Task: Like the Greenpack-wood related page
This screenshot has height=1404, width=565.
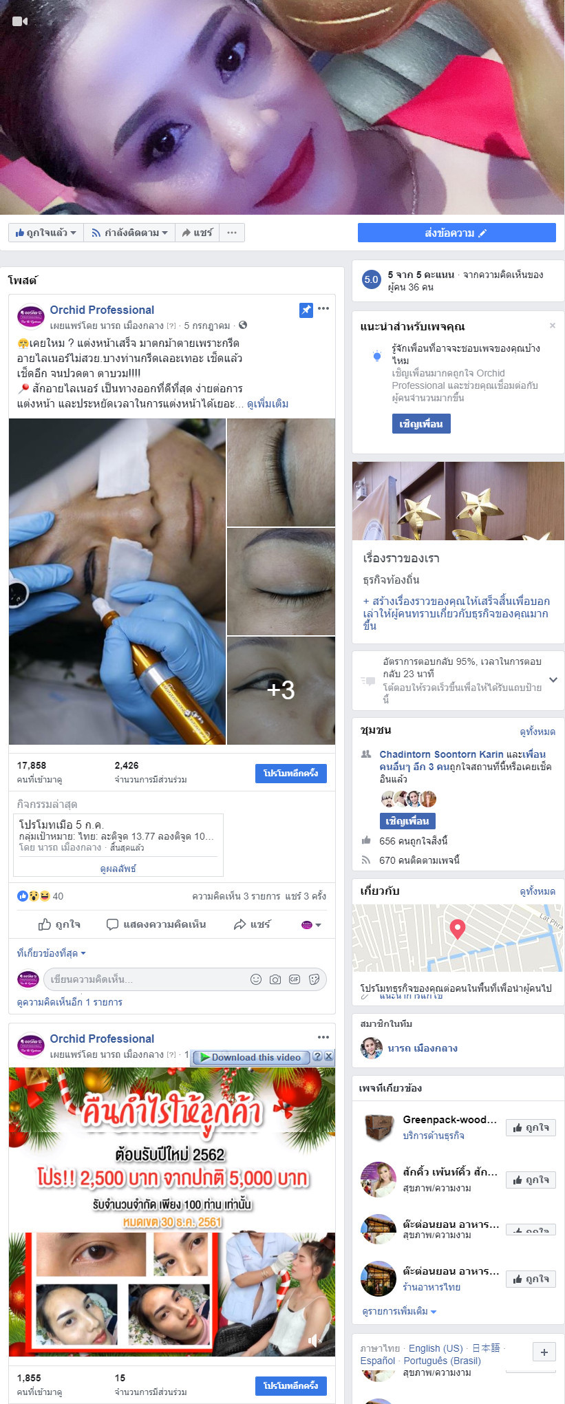Action: coord(531,1128)
